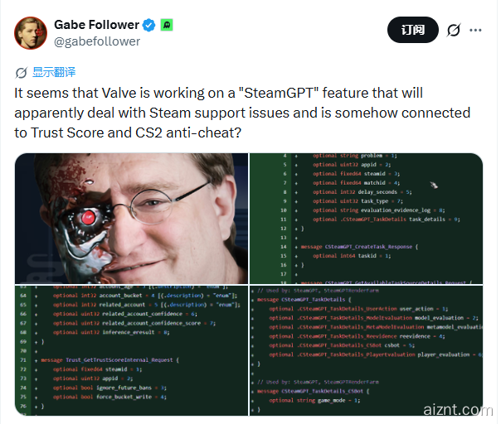Click the green ghost affiliate badge

point(167,25)
